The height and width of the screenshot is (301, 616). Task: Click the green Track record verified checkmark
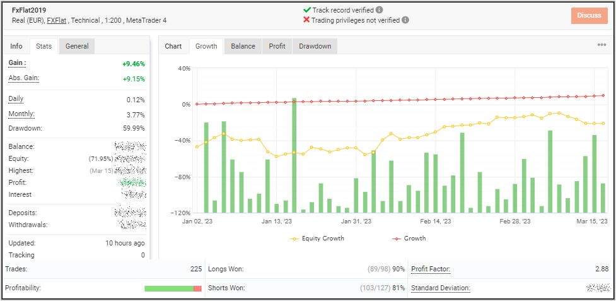(307, 10)
